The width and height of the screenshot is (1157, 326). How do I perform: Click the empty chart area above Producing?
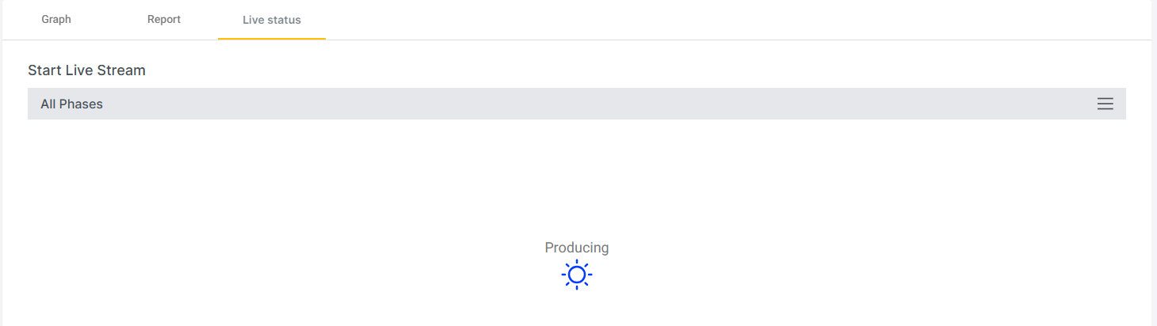[577, 178]
